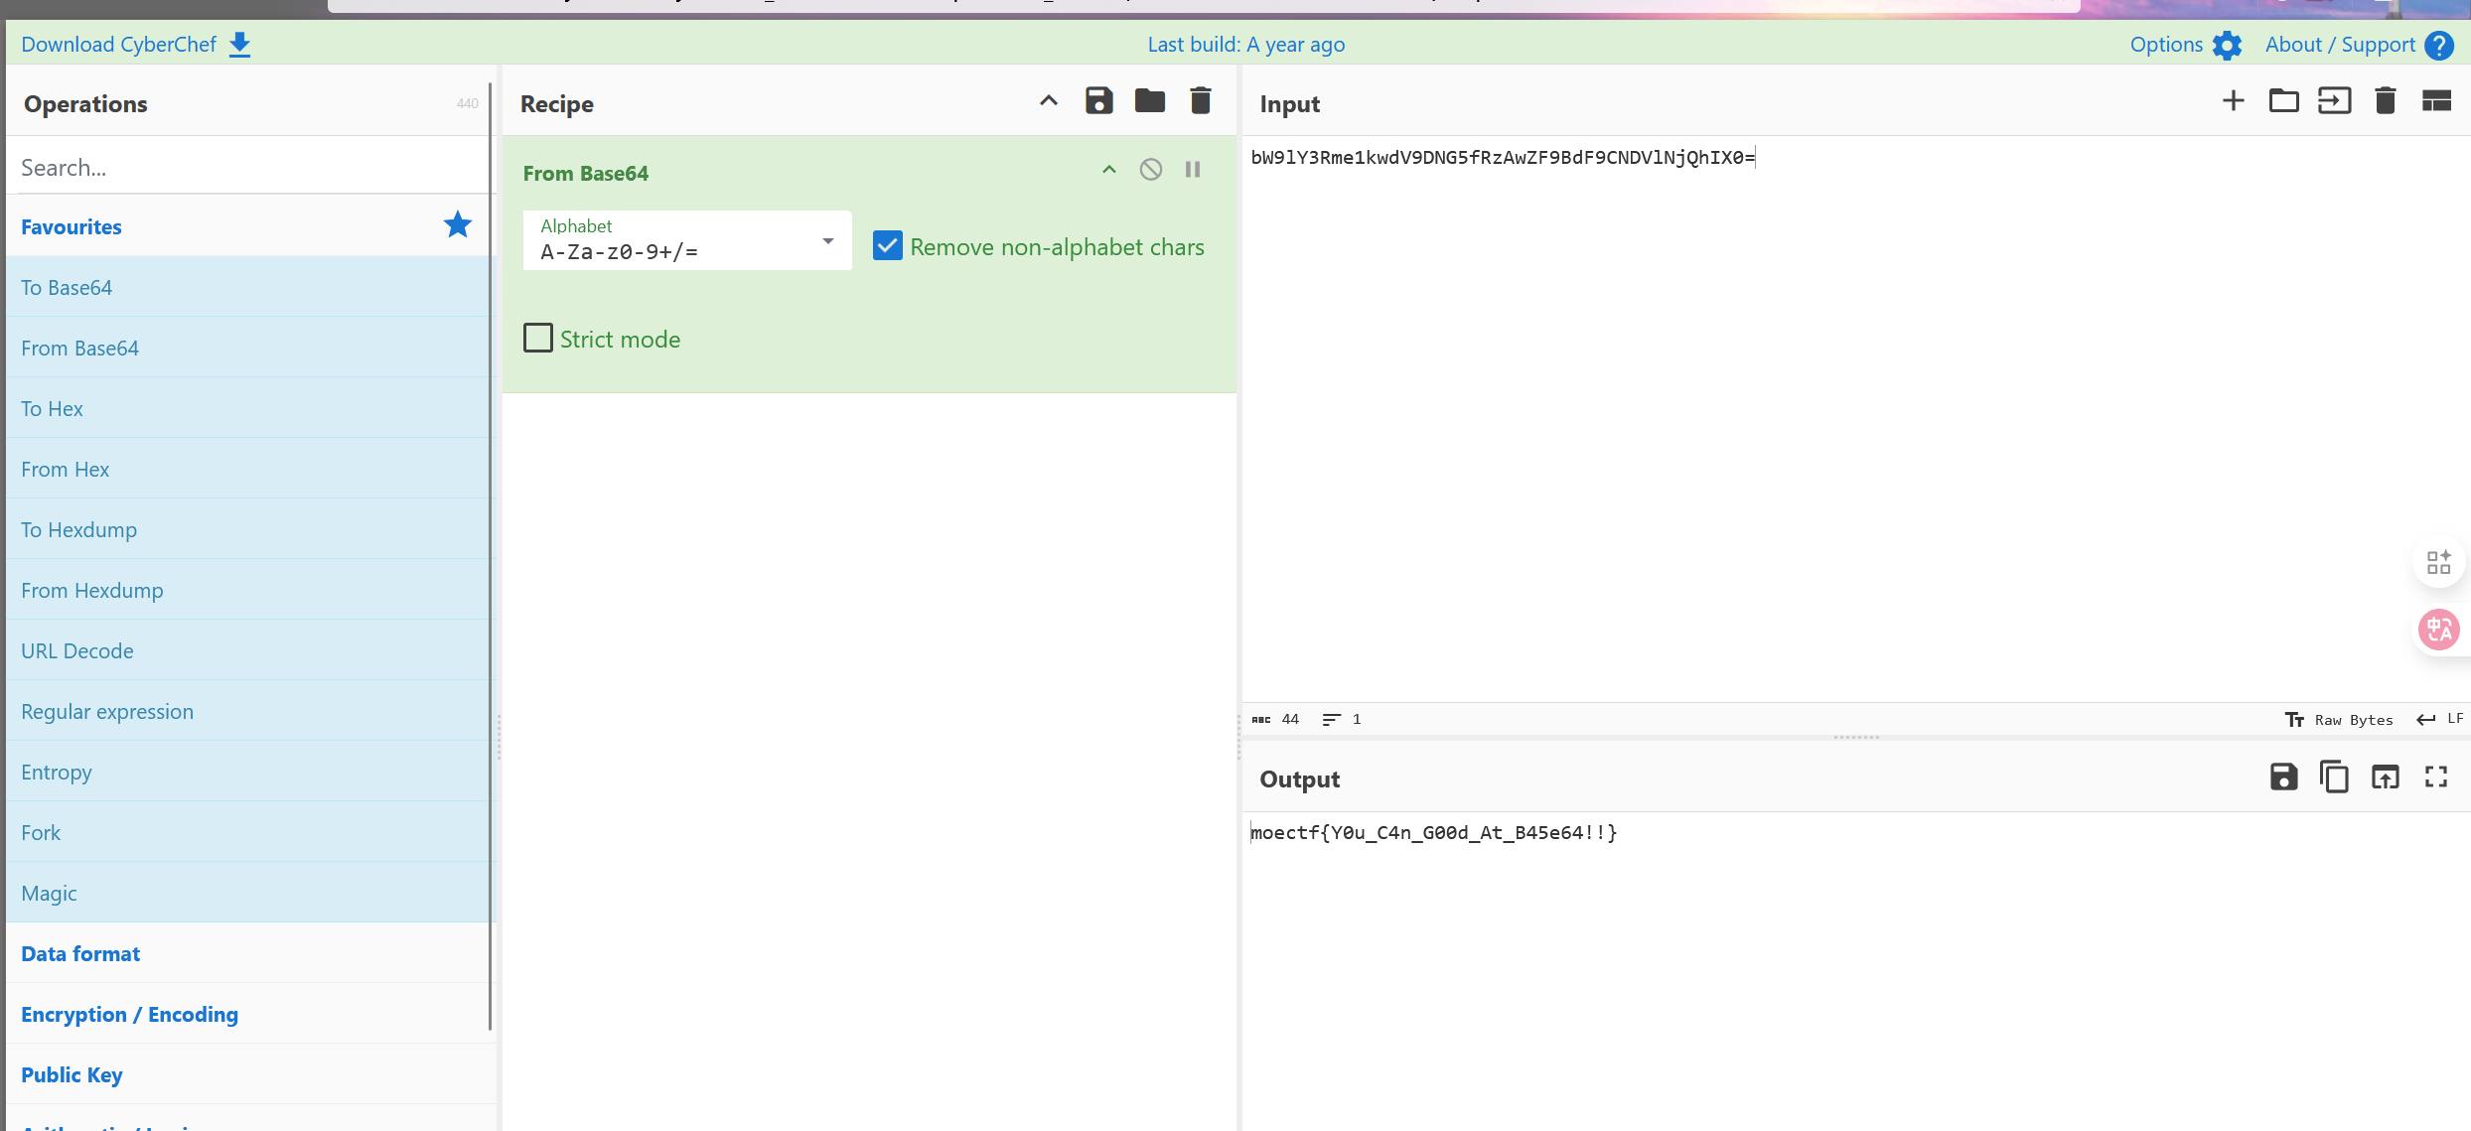This screenshot has height=1131, width=2471.
Task: Enable Strict mode checkbox
Action: (538, 339)
